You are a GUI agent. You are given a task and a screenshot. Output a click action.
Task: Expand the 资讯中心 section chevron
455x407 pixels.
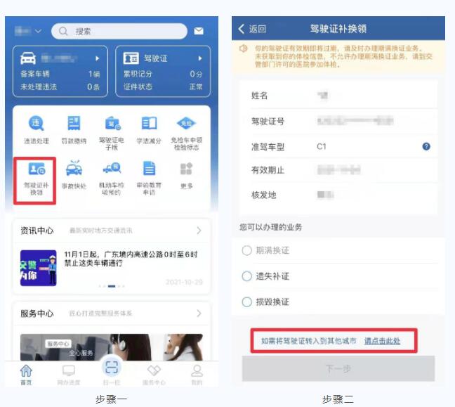(199, 231)
